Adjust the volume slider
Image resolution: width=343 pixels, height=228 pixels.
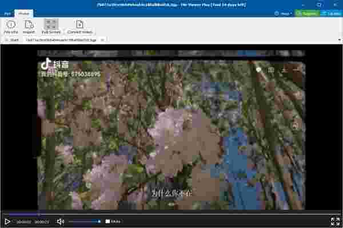(84, 222)
